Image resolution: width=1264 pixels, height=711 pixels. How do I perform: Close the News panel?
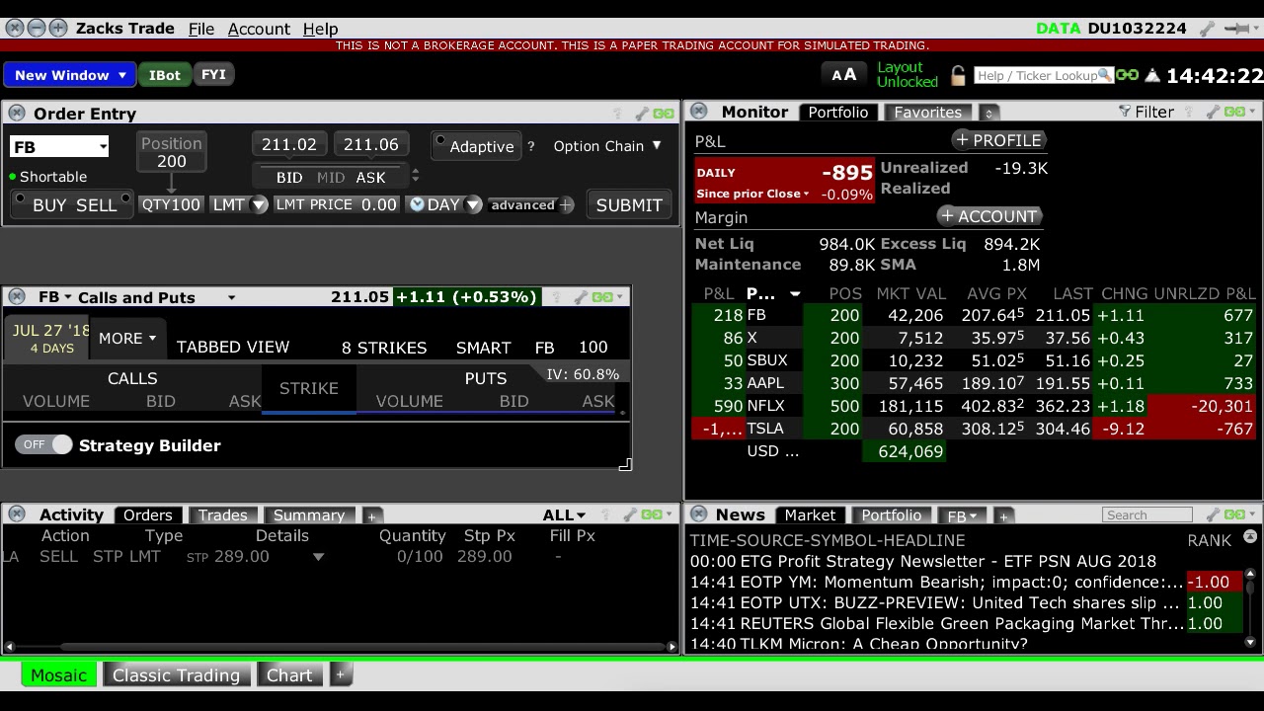click(699, 514)
